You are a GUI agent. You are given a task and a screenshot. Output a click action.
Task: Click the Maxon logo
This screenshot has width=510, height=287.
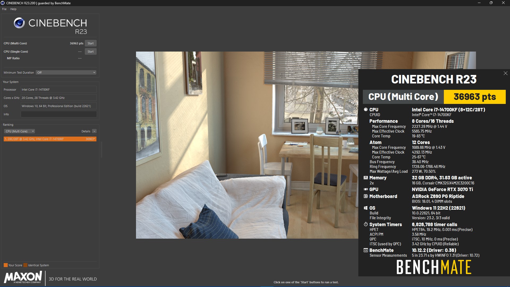23,277
